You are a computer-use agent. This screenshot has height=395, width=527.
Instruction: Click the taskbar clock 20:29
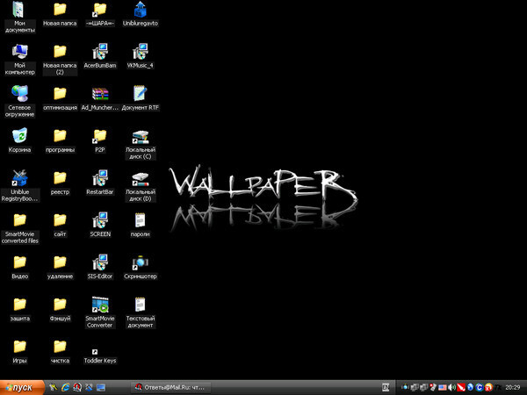coord(513,387)
